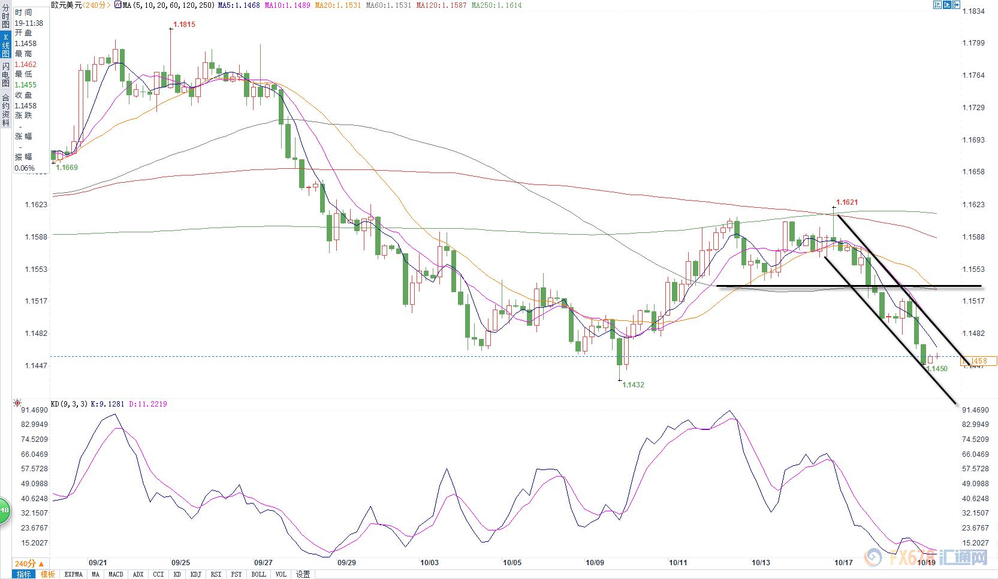
Task: Choose the MA indicator button
Action: pyautogui.click(x=96, y=574)
